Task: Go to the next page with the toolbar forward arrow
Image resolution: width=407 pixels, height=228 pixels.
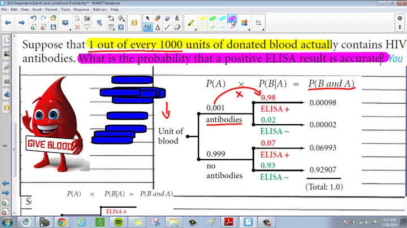Action: [21, 23]
